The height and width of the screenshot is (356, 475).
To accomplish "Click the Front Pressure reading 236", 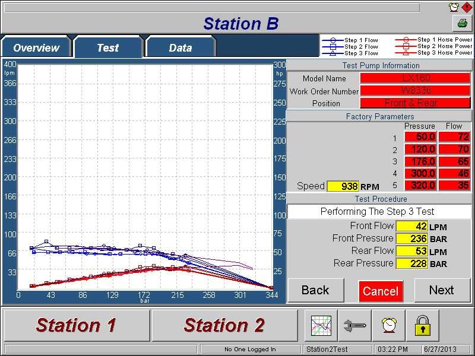I will (412, 239).
